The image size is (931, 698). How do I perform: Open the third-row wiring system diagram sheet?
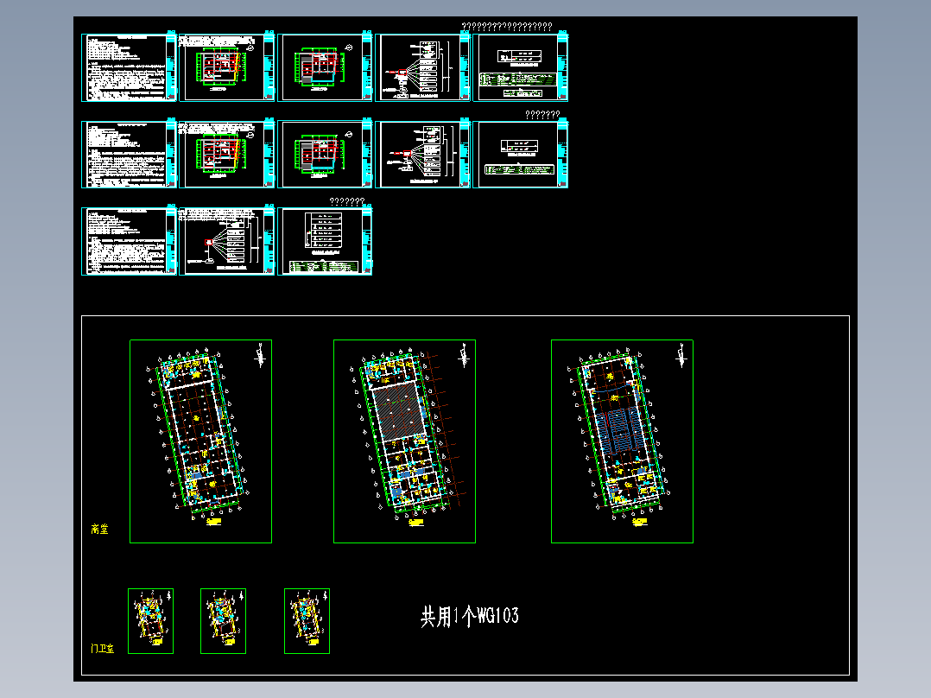[x=227, y=241]
